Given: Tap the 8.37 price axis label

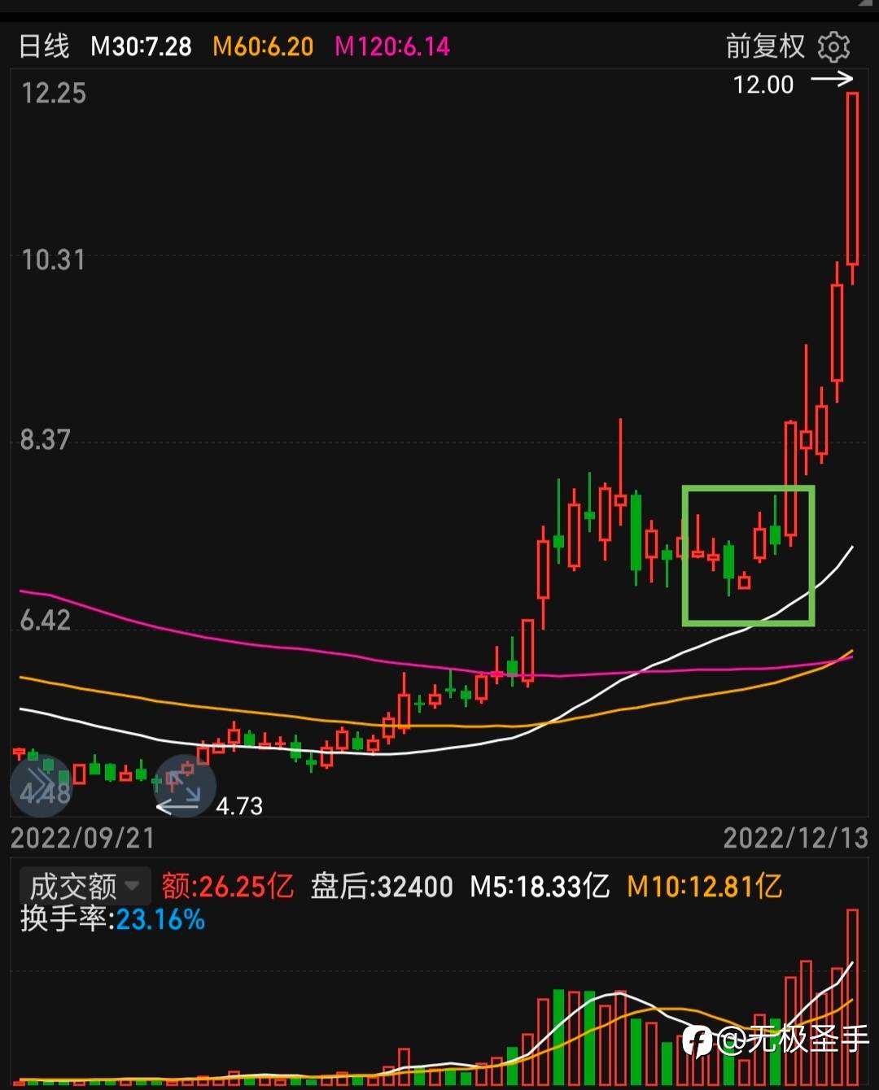Looking at the screenshot, I should 46,440.
